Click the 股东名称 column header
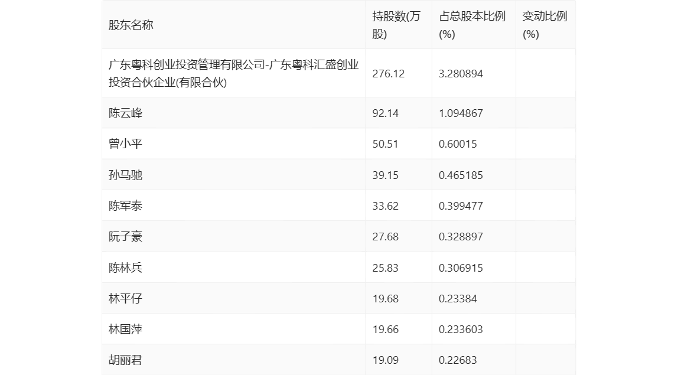The width and height of the screenshot is (678, 375). 131,25
